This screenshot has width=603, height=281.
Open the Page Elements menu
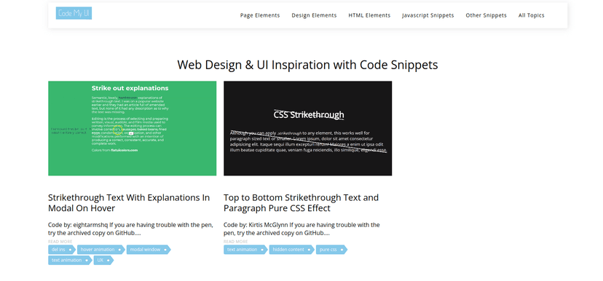pos(260,15)
